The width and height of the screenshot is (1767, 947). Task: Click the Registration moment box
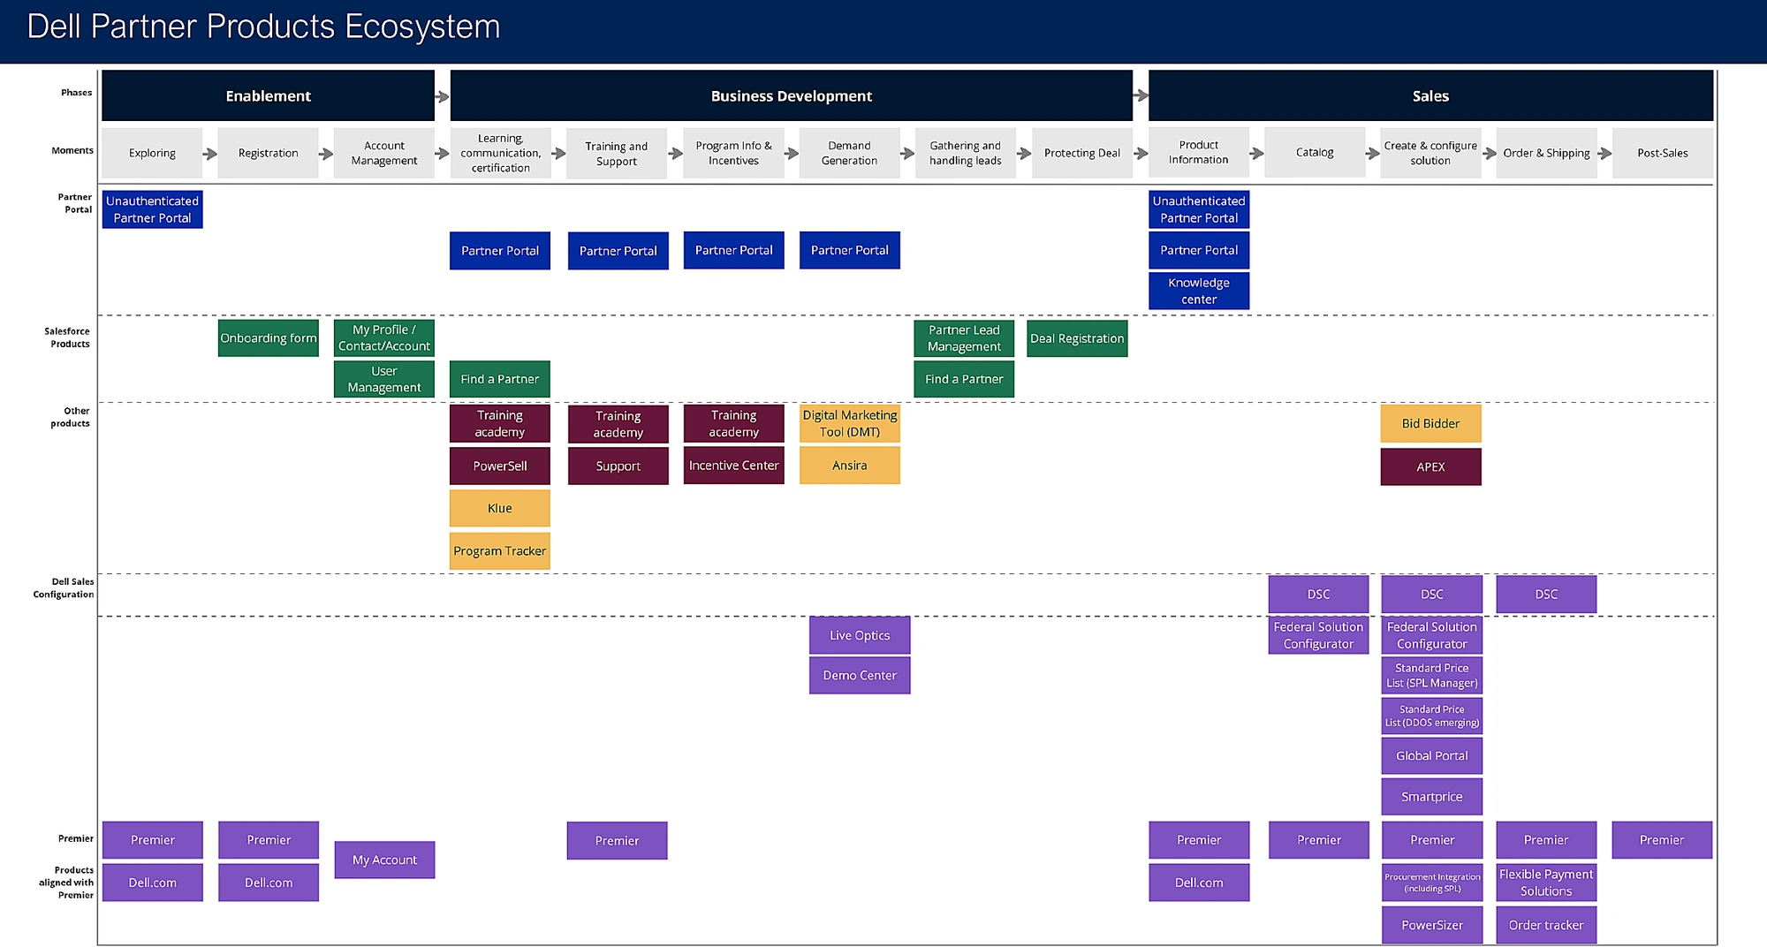pyautogui.click(x=268, y=153)
